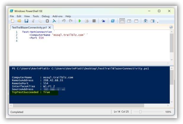Collapse the script pane with chevron button
Viewport: 183px width, 124px height.
click(x=171, y=27)
